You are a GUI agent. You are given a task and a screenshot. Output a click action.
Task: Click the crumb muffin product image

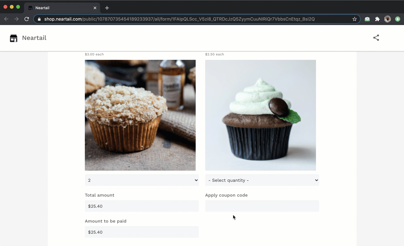click(140, 115)
